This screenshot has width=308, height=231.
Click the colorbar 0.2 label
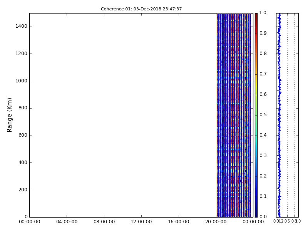[263, 176]
